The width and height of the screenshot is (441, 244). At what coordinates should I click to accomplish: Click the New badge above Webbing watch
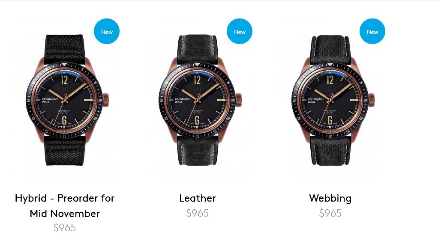tap(372, 31)
